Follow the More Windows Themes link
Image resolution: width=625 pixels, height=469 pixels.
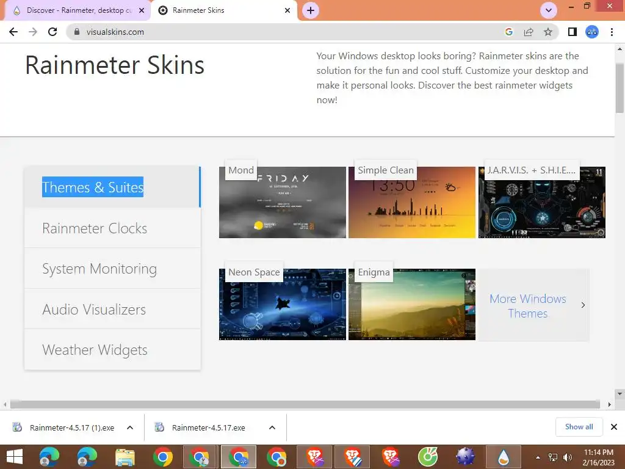tap(533, 305)
